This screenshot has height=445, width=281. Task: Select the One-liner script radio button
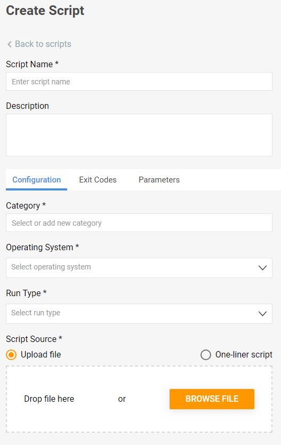coord(206,355)
